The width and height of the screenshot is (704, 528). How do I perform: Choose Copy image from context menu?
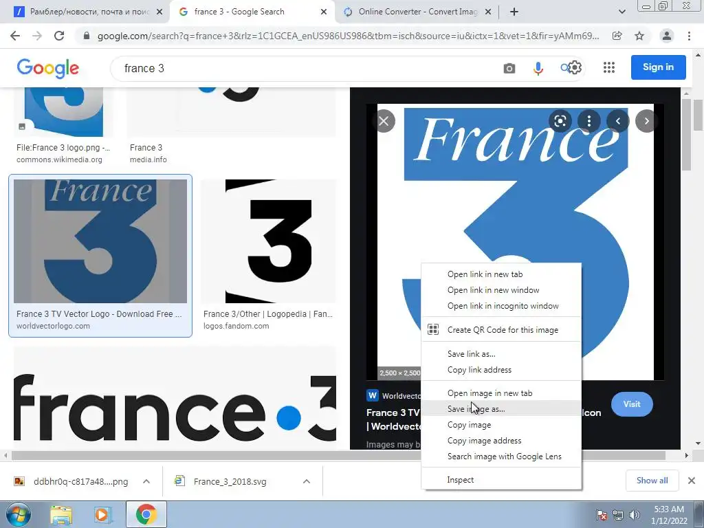(x=501, y=425)
